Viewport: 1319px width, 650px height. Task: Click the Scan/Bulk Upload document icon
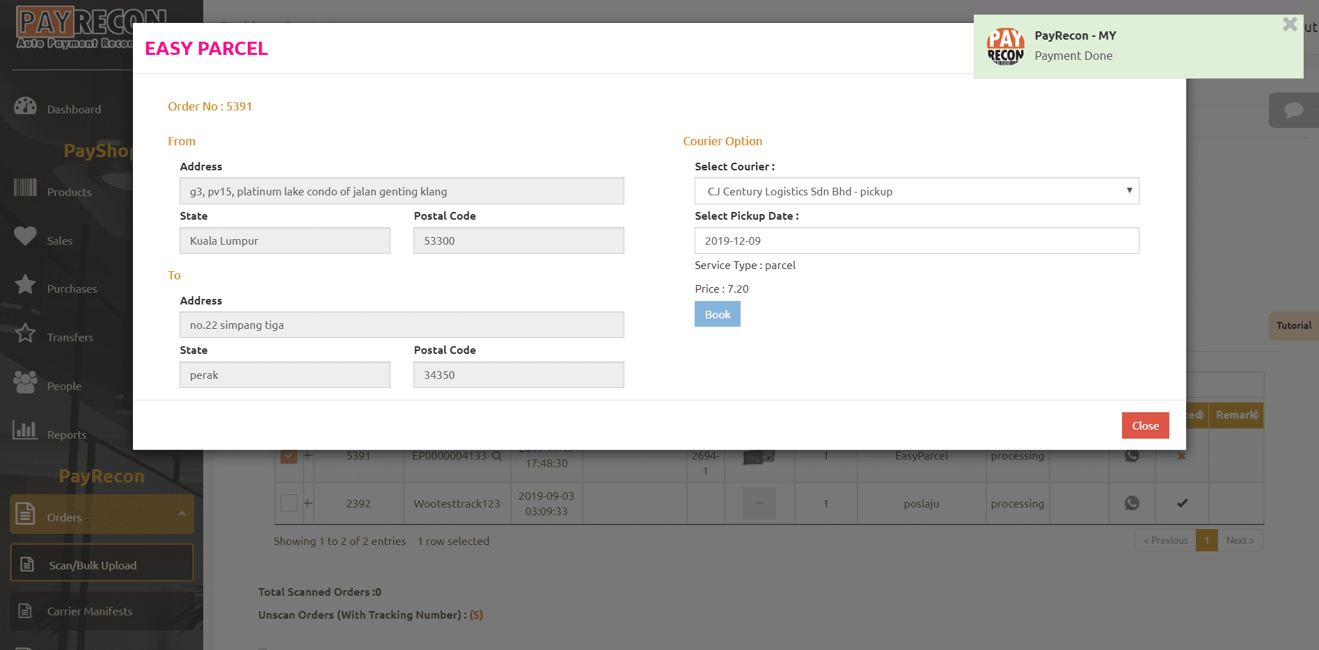27,564
